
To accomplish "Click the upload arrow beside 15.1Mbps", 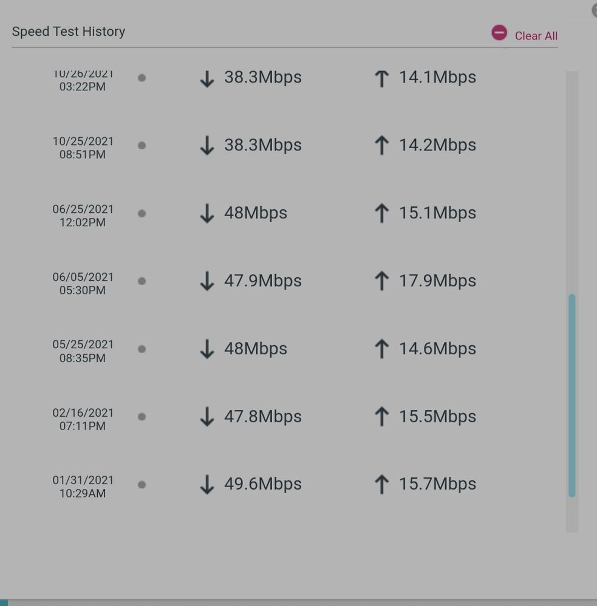I will click(x=381, y=214).
